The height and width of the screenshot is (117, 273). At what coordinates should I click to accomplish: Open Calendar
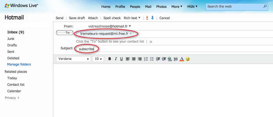(x=14, y=91)
